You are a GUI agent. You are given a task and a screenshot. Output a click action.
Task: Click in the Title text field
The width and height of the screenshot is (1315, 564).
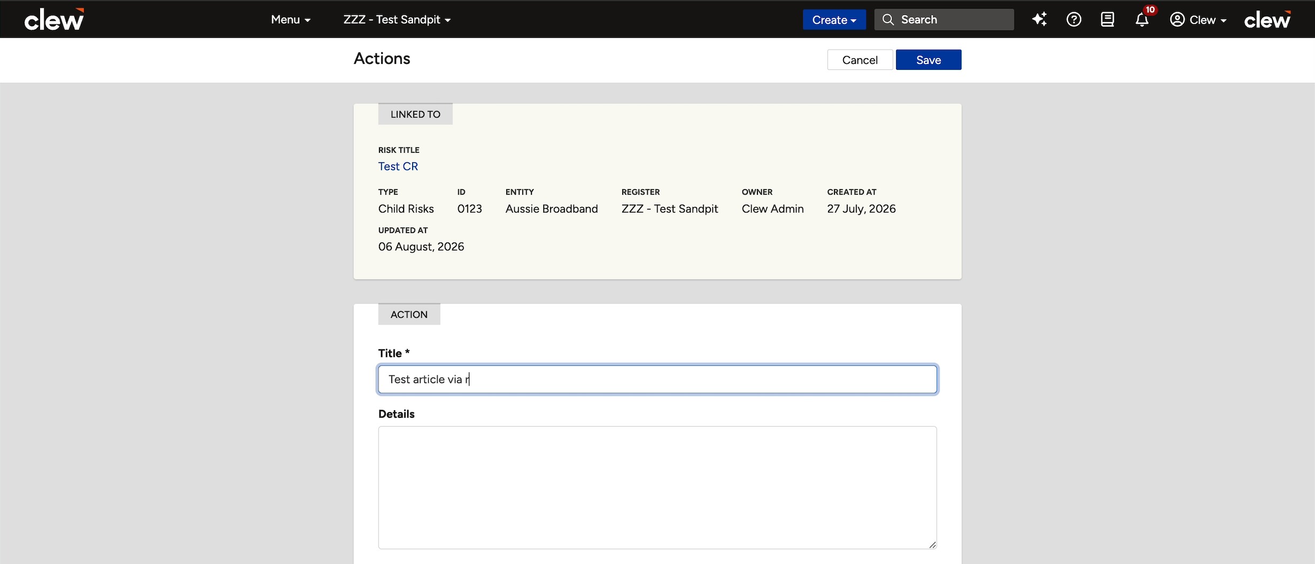pyautogui.click(x=657, y=379)
